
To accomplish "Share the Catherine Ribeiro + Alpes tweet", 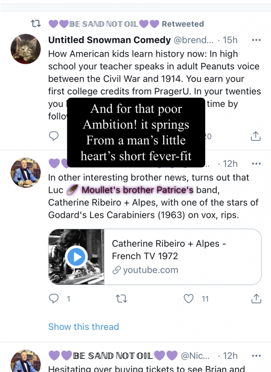I will (256, 299).
